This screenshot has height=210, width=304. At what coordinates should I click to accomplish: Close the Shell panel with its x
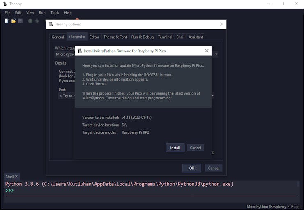point(16,176)
